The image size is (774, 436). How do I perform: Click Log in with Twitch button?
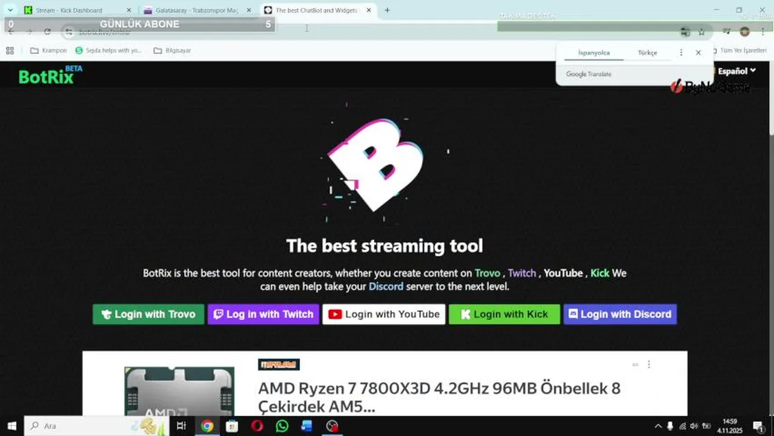tap(263, 314)
